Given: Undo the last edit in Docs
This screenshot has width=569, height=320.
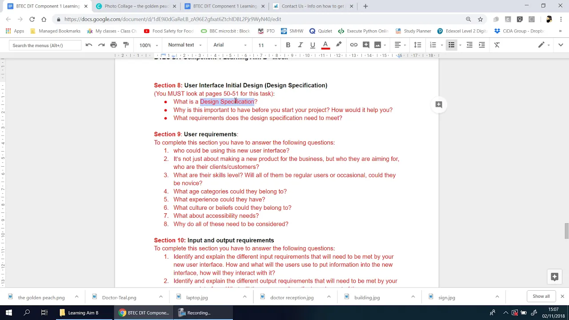Looking at the screenshot, I should point(89,45).
